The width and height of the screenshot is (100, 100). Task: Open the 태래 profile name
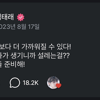(7, 17)
